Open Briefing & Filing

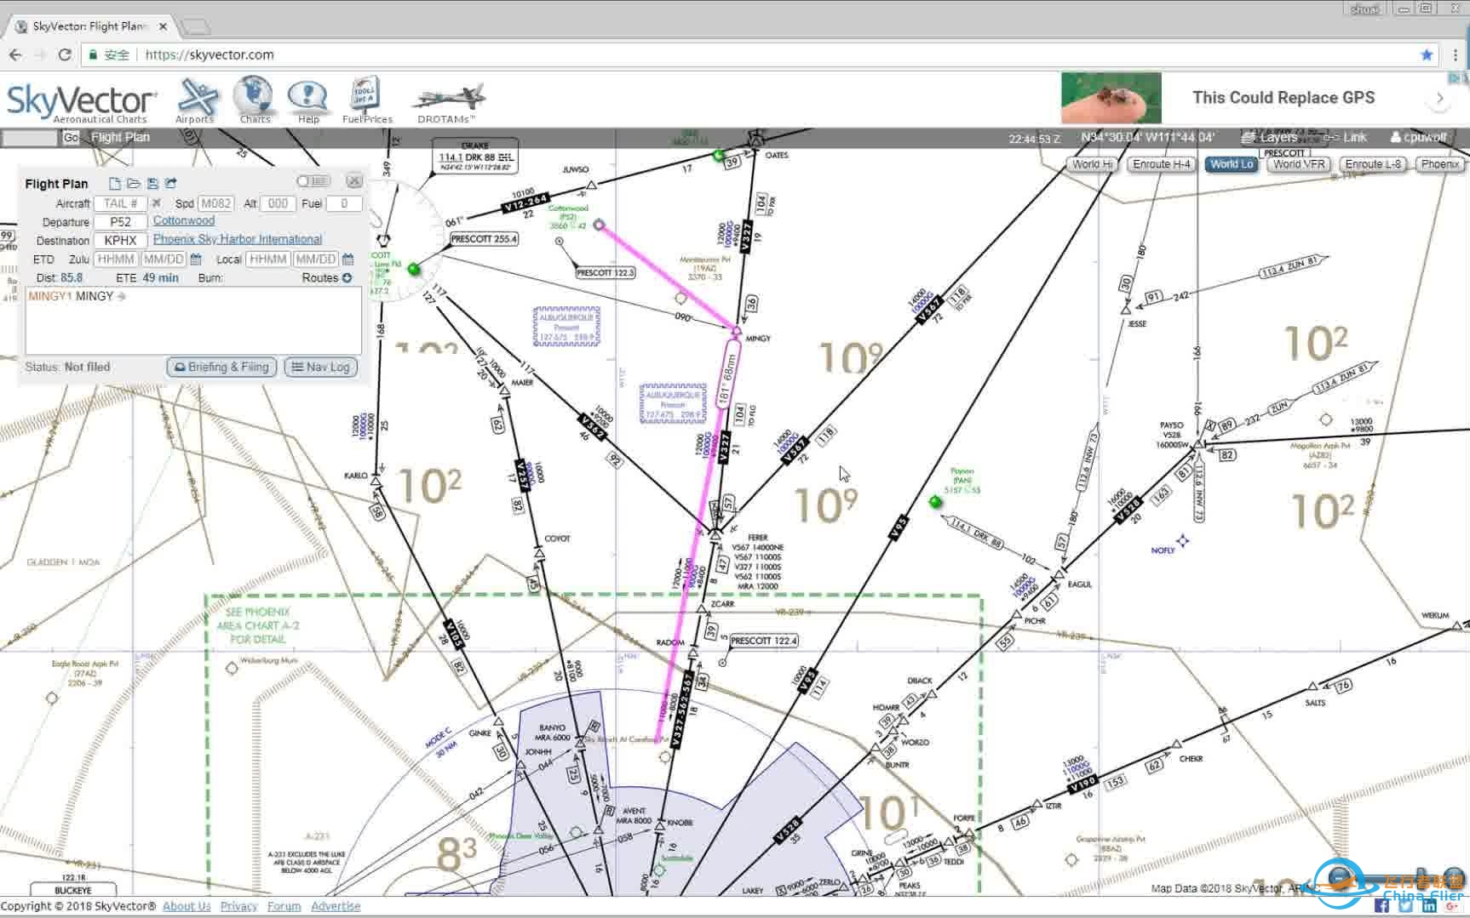coord(221,367)
